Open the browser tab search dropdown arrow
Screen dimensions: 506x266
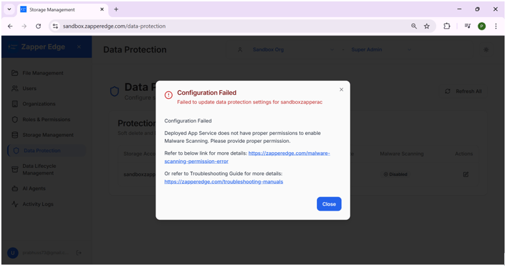(x=9, y=9)
